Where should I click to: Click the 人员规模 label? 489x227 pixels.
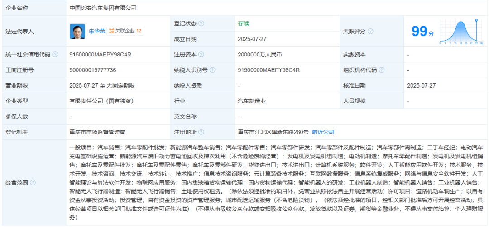click(x=354, y=101)
